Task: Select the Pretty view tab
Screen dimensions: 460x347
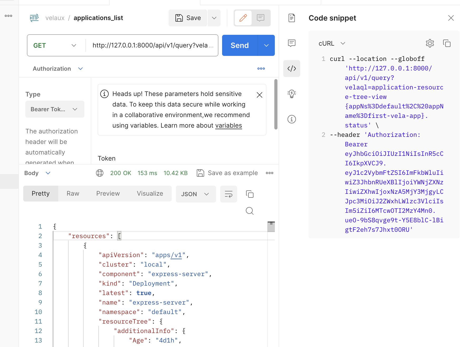Action: [41, 194]
